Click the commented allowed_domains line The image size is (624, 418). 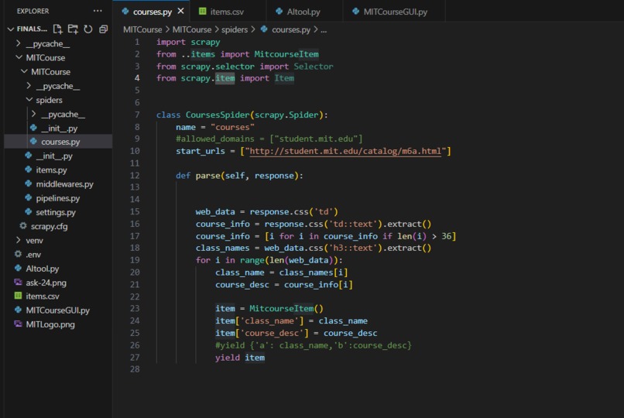pyautogui.click(x=269, y=139)
